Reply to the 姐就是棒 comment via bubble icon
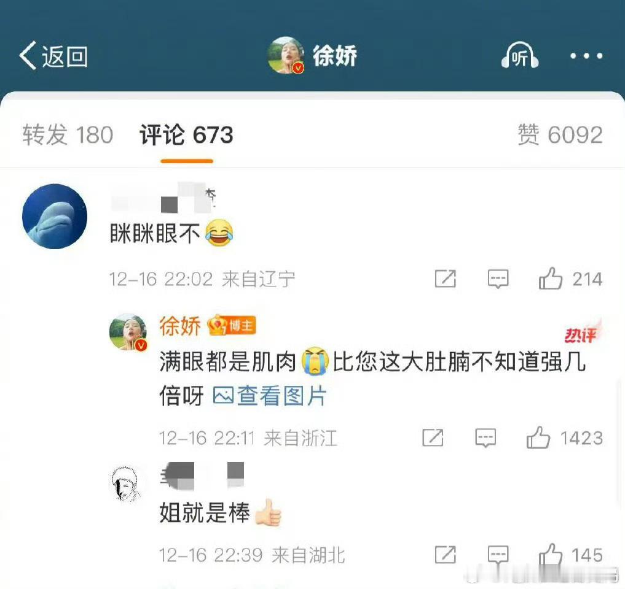 [498, 555]
